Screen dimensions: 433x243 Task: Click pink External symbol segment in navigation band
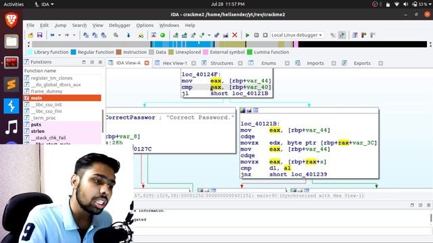[x=296, y=44]
